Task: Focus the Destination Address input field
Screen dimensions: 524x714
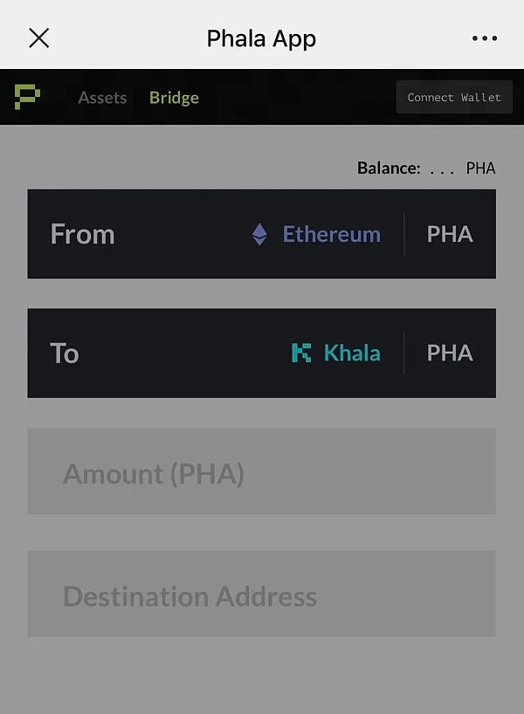Action: point(261,594)
